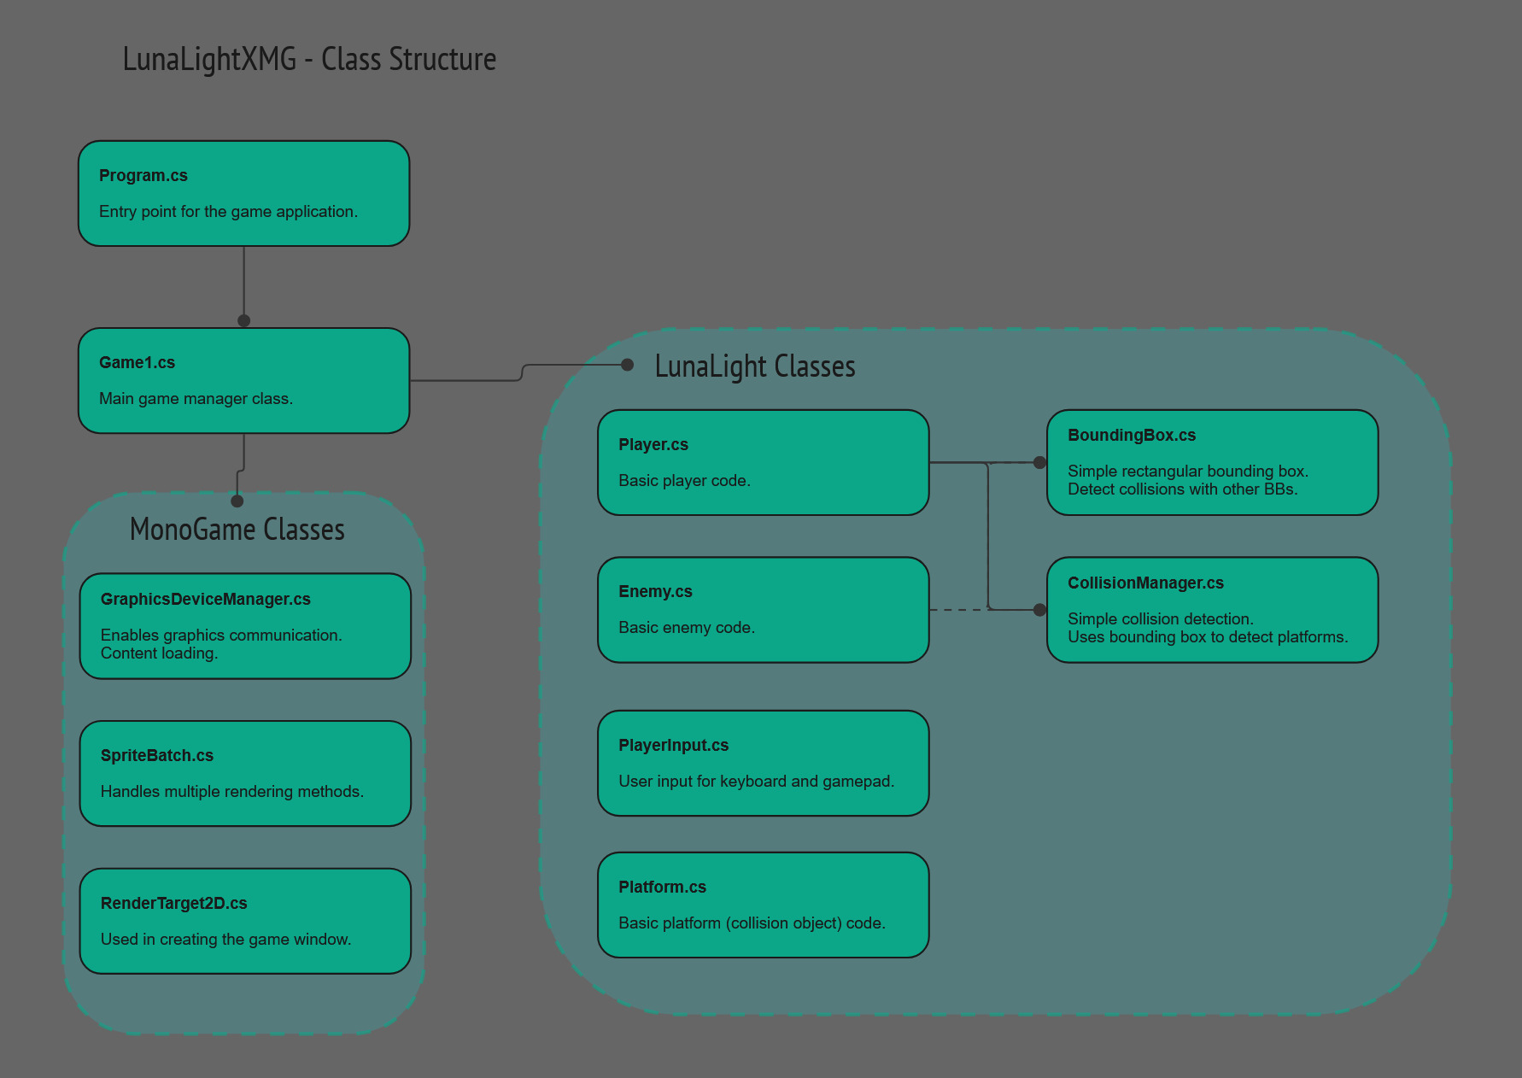The height and width of the screenshot is (1078, 1522).
Task: Click 'Basic enemy code.' text
Action: (x=687, y=628)
